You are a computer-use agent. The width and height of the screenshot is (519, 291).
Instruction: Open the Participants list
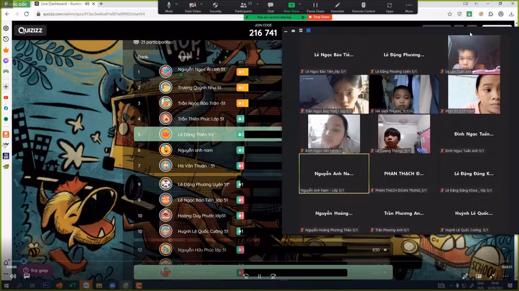tap(243, 5)
